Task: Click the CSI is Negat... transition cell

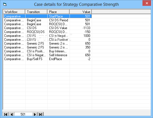Action: click(x=36, y=55)
